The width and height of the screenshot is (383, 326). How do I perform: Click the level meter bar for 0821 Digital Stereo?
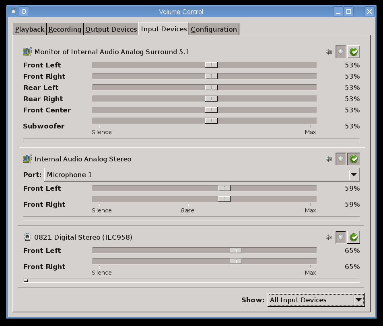tap(191, 280)
